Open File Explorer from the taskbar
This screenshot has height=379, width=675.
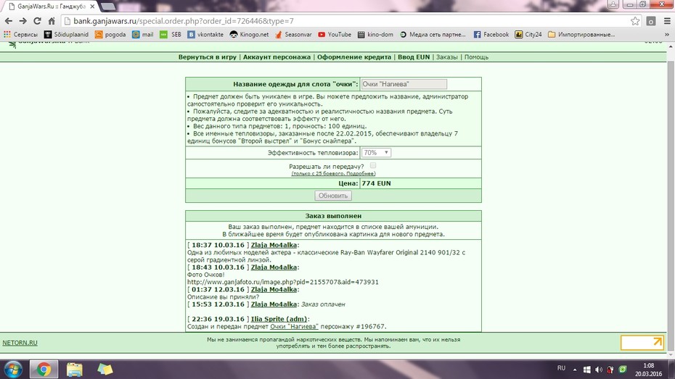(75, 369)
